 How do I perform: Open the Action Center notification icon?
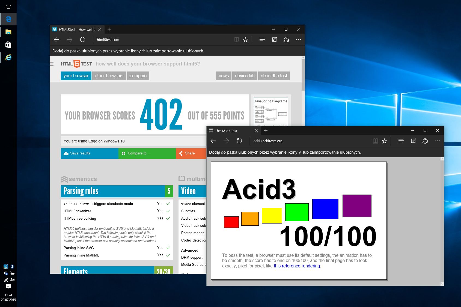(8, 286)
